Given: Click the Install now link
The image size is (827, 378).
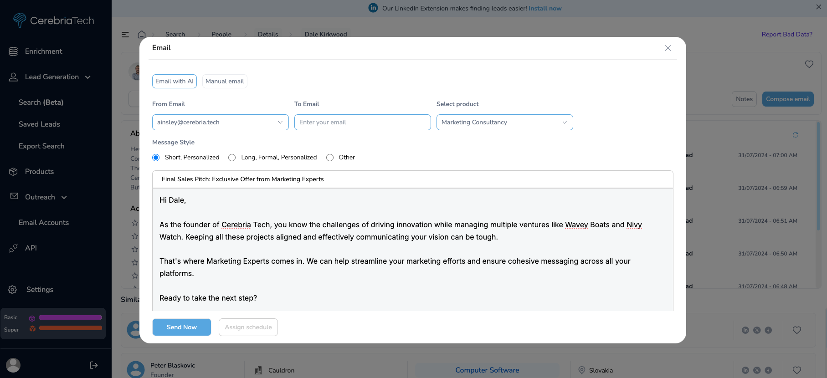Looking at the screenshot, I should tap(545, 8).
